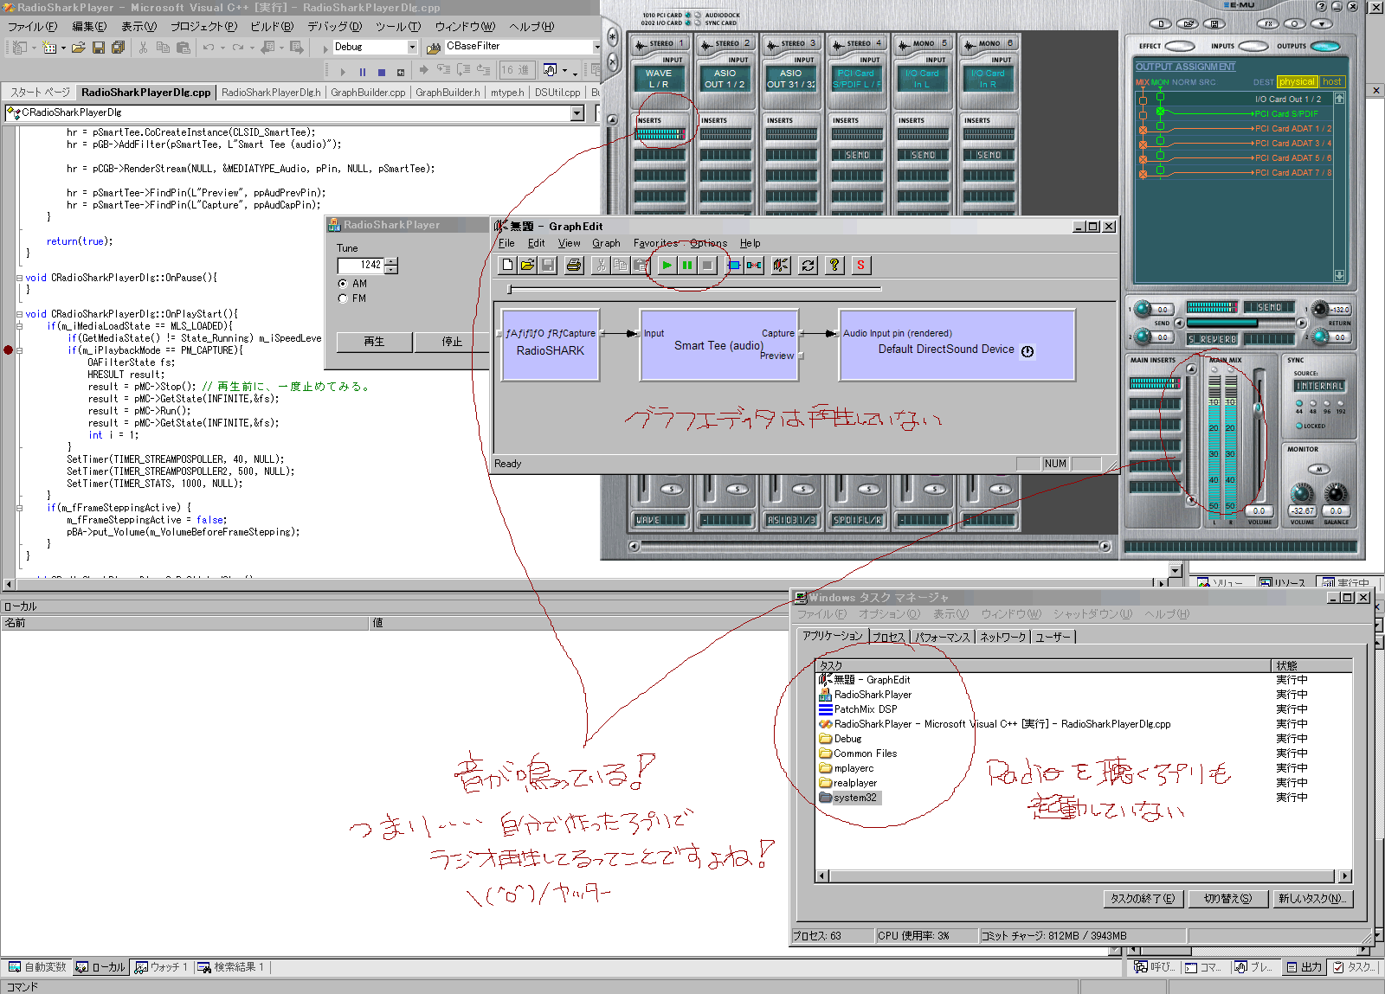This screenshot has height=994, width=1385.
Task: Click Save icon in Visual C++ toolbar
Action: pyautogui.click(x=99, y=47)
